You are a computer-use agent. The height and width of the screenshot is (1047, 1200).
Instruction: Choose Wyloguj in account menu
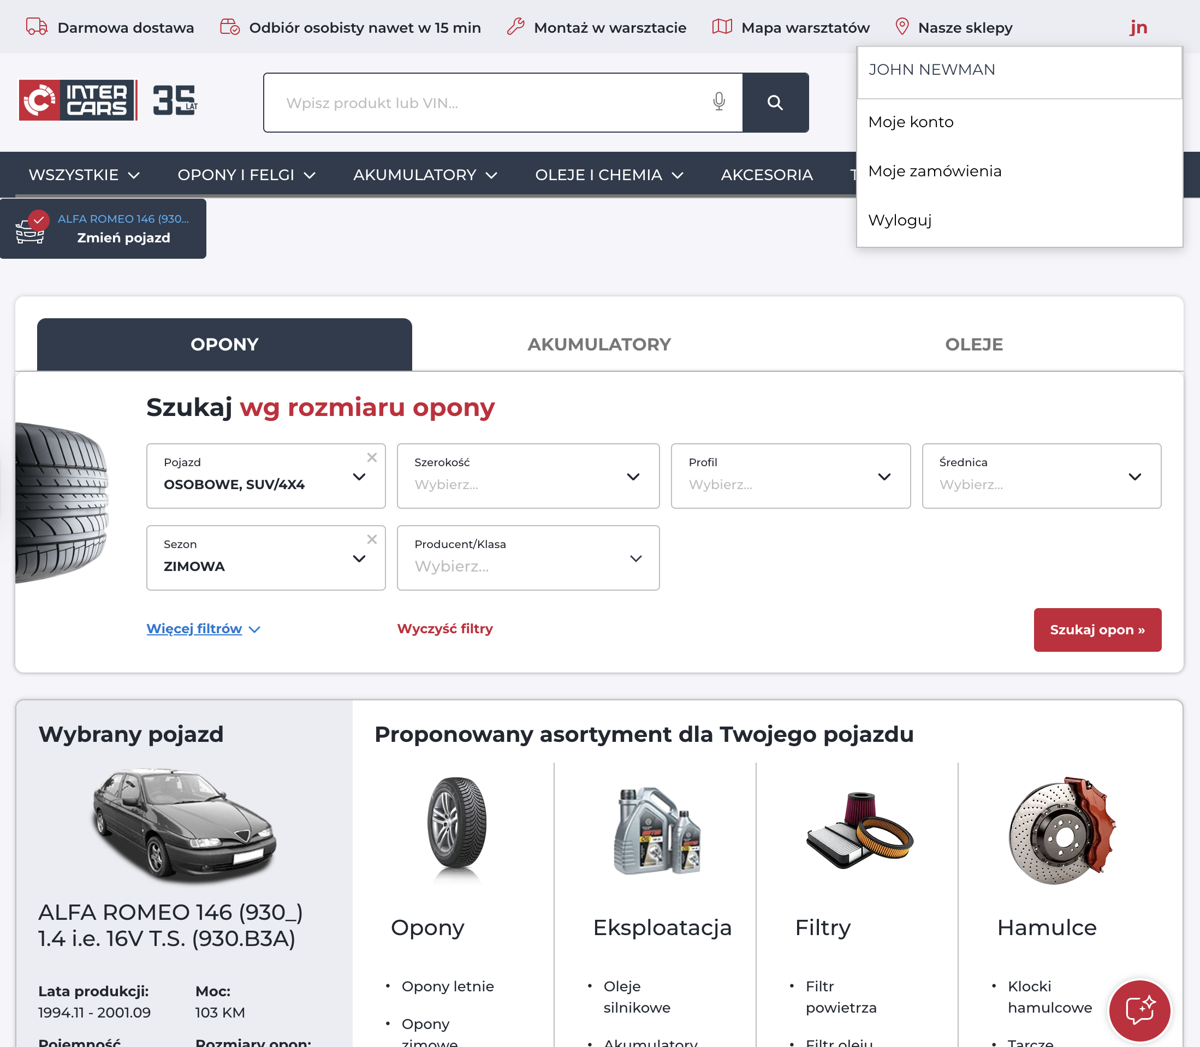[x=899, y=221]
